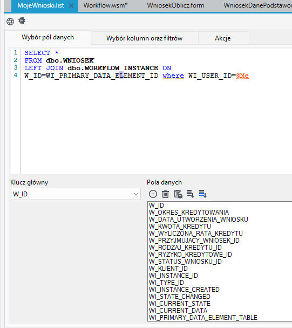Image resolution: width=292 pixels, height=328 pixels.
Task: Click the LEFT JOIN keywords on line 3
Action: pos(44,68)
